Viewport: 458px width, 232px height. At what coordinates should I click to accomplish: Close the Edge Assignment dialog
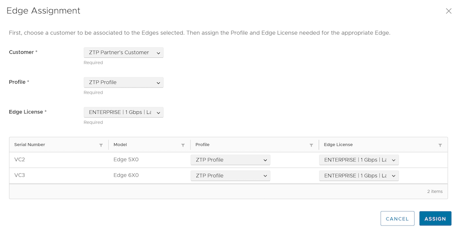coord(448,11)
